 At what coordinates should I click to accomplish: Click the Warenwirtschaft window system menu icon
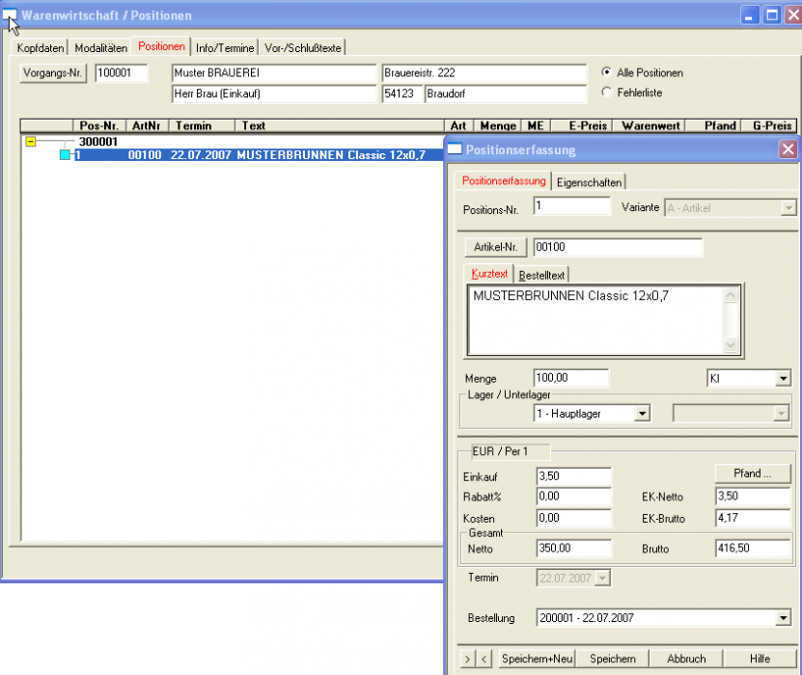pos(10,14)
